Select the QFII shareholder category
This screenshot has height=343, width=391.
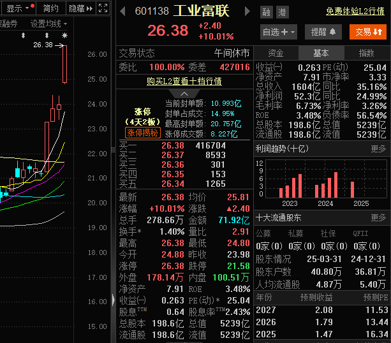360,233
